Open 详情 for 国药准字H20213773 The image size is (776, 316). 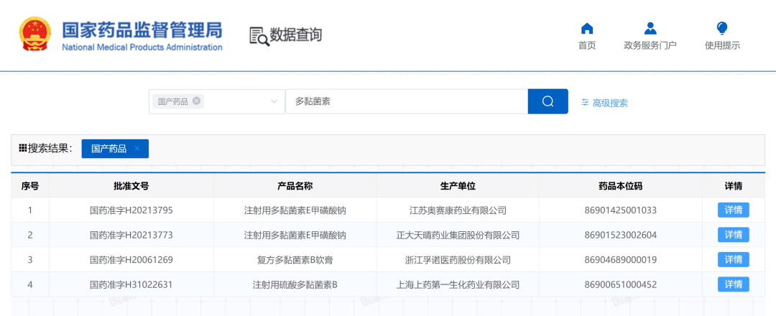coord(734,235)
